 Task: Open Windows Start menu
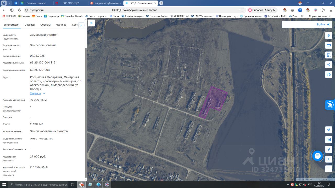4,185
